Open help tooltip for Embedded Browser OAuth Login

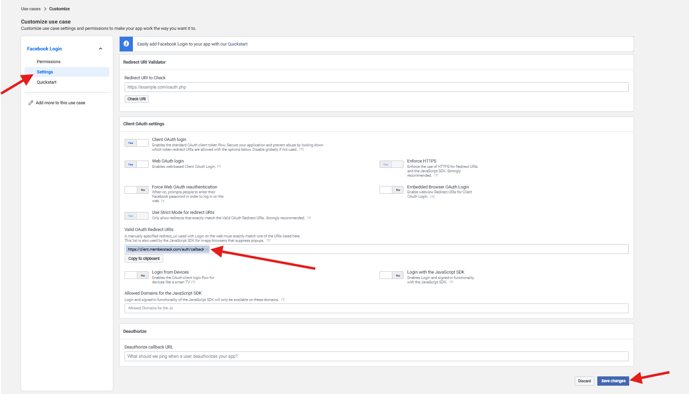pyautogui.click(x=433, y=196)
